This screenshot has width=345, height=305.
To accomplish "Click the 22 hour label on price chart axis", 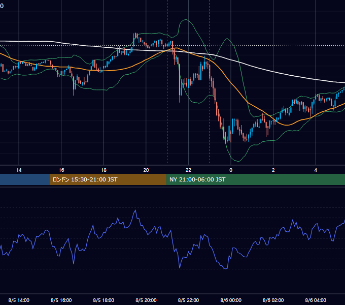I will click(188, 170).
